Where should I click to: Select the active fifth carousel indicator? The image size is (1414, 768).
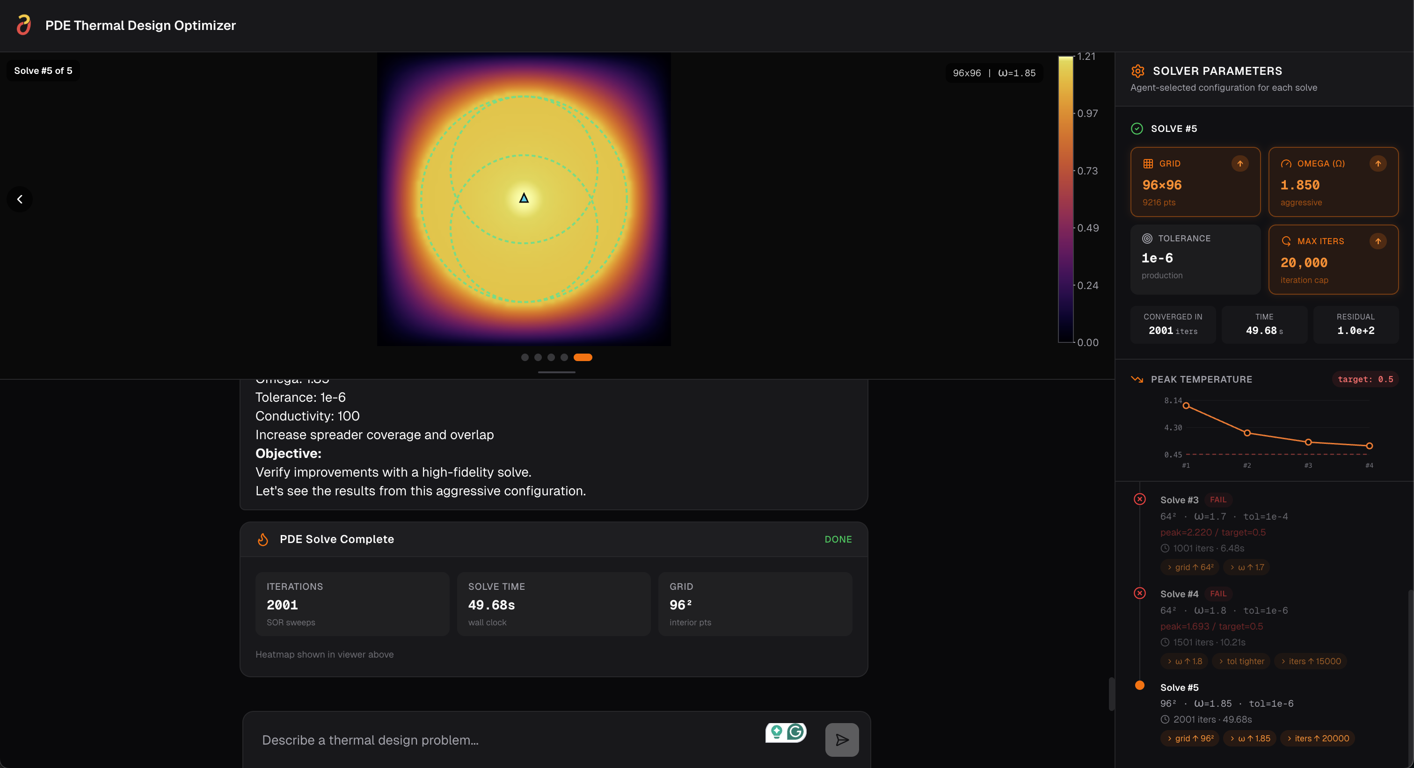click(x=583, y=357)
